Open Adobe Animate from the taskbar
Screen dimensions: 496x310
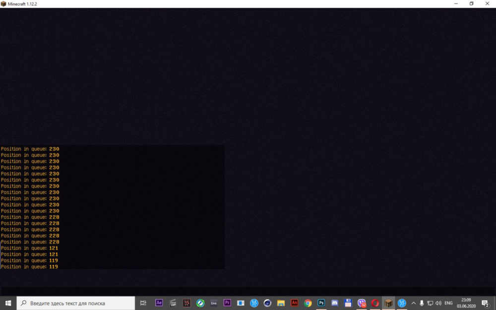pyautogui.click(x=294, y=303)
